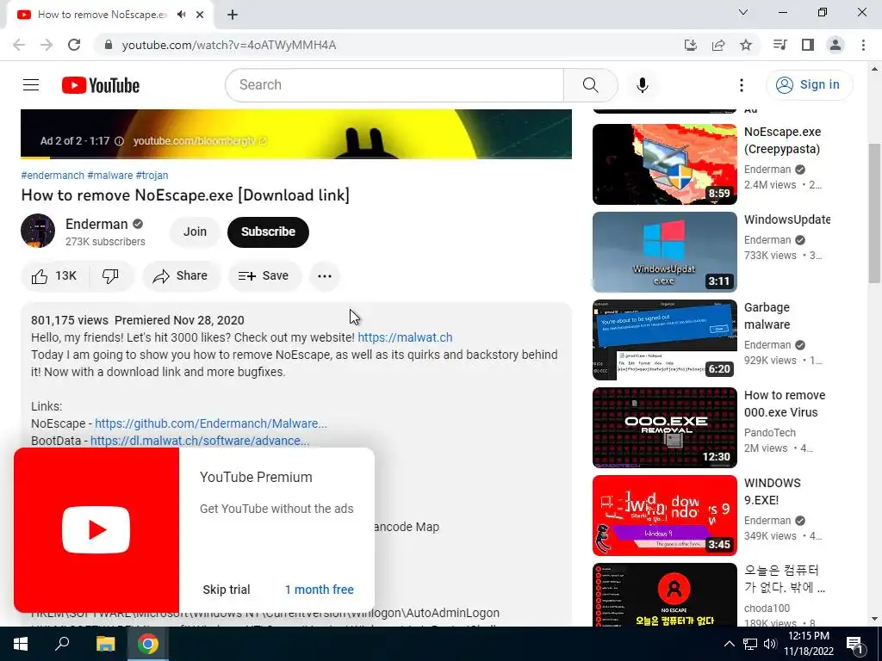Viewport: 882px width, 661px height.
Task: Click the install/download icon in address bar
Action: tap(691, 45)
